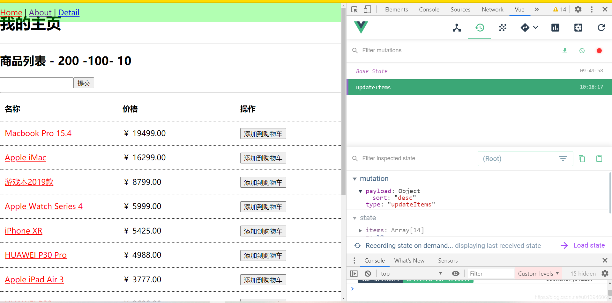The width and height of the screenshot is (612, 303).
Task: Open the Sources tab
Action: tap(460, 10)
